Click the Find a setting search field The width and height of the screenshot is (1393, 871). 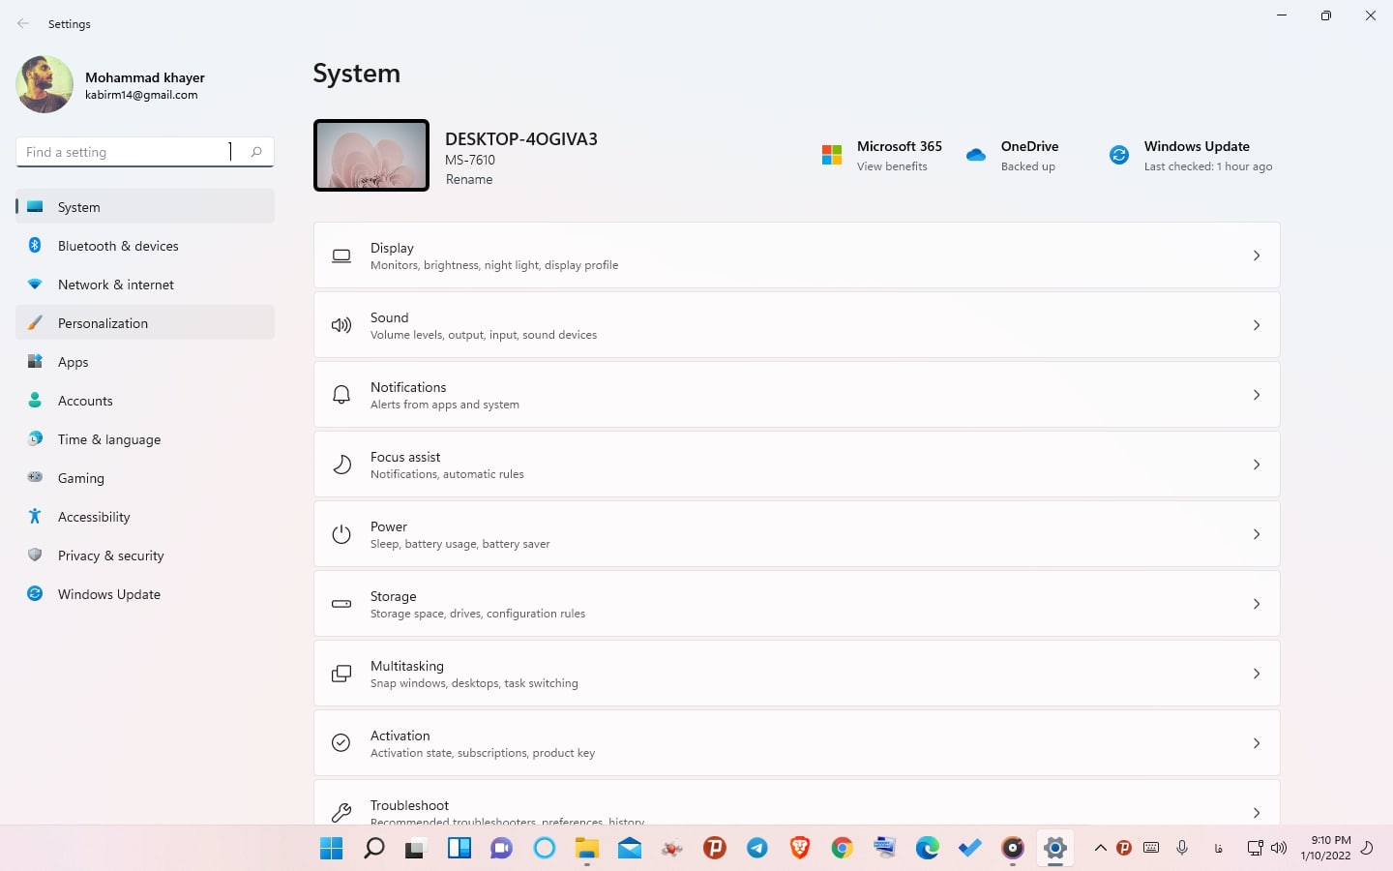[126, 152]
